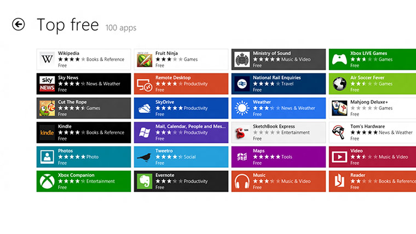416x234 pixels.
Task: Open the Maps app icon
Action: click(242, 157)
